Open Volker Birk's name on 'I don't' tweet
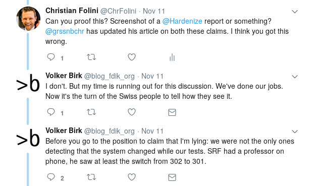Viewport: 315px width, 186px height. (x=64, y=76)
